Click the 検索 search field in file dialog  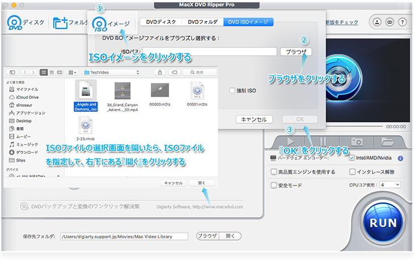[x=200, y=72]
